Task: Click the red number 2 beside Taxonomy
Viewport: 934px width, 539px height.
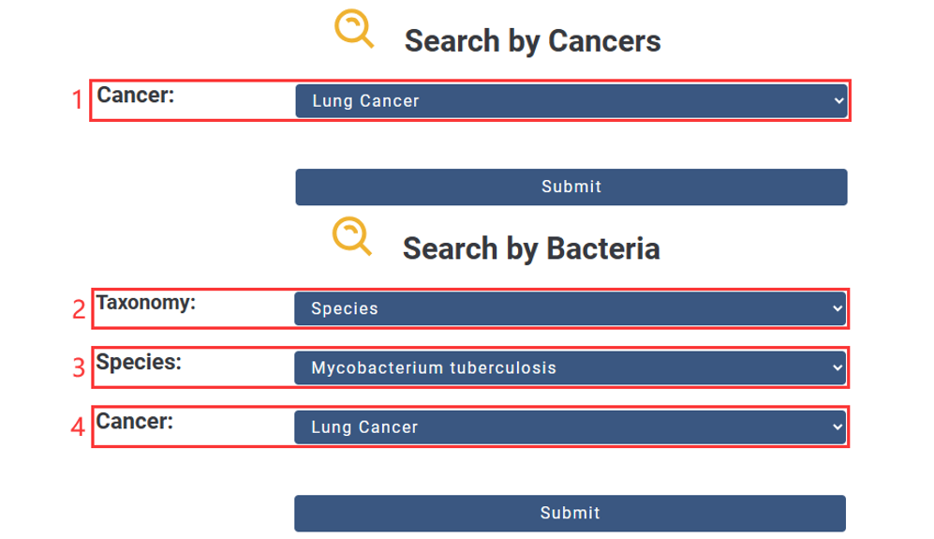Action: pyautogui.click(x=80, y=308)
